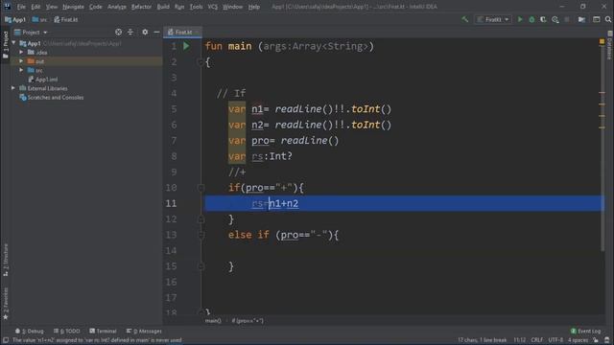Open the Code menu
This screenshot has height=345, width=614.
96,7
